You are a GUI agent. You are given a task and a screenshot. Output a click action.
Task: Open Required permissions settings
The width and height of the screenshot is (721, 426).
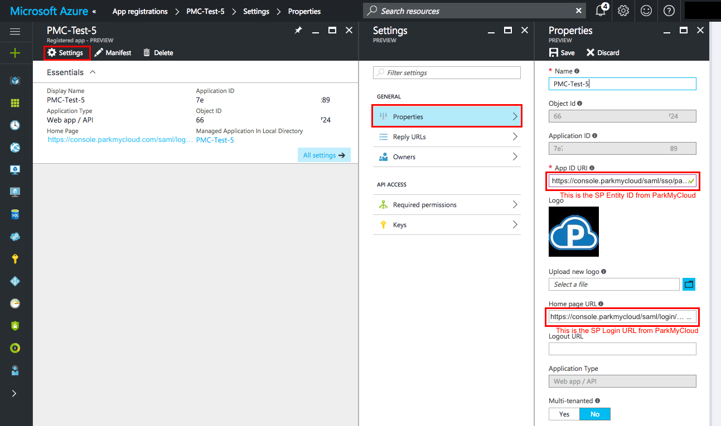click(x=447, y=205)
